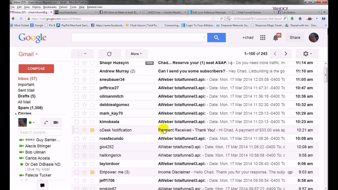The height and width of the screenshot is (190, 338).
Task: Open the Bookmarks menu
Action: pyautogui.click(x=50, y=7)
